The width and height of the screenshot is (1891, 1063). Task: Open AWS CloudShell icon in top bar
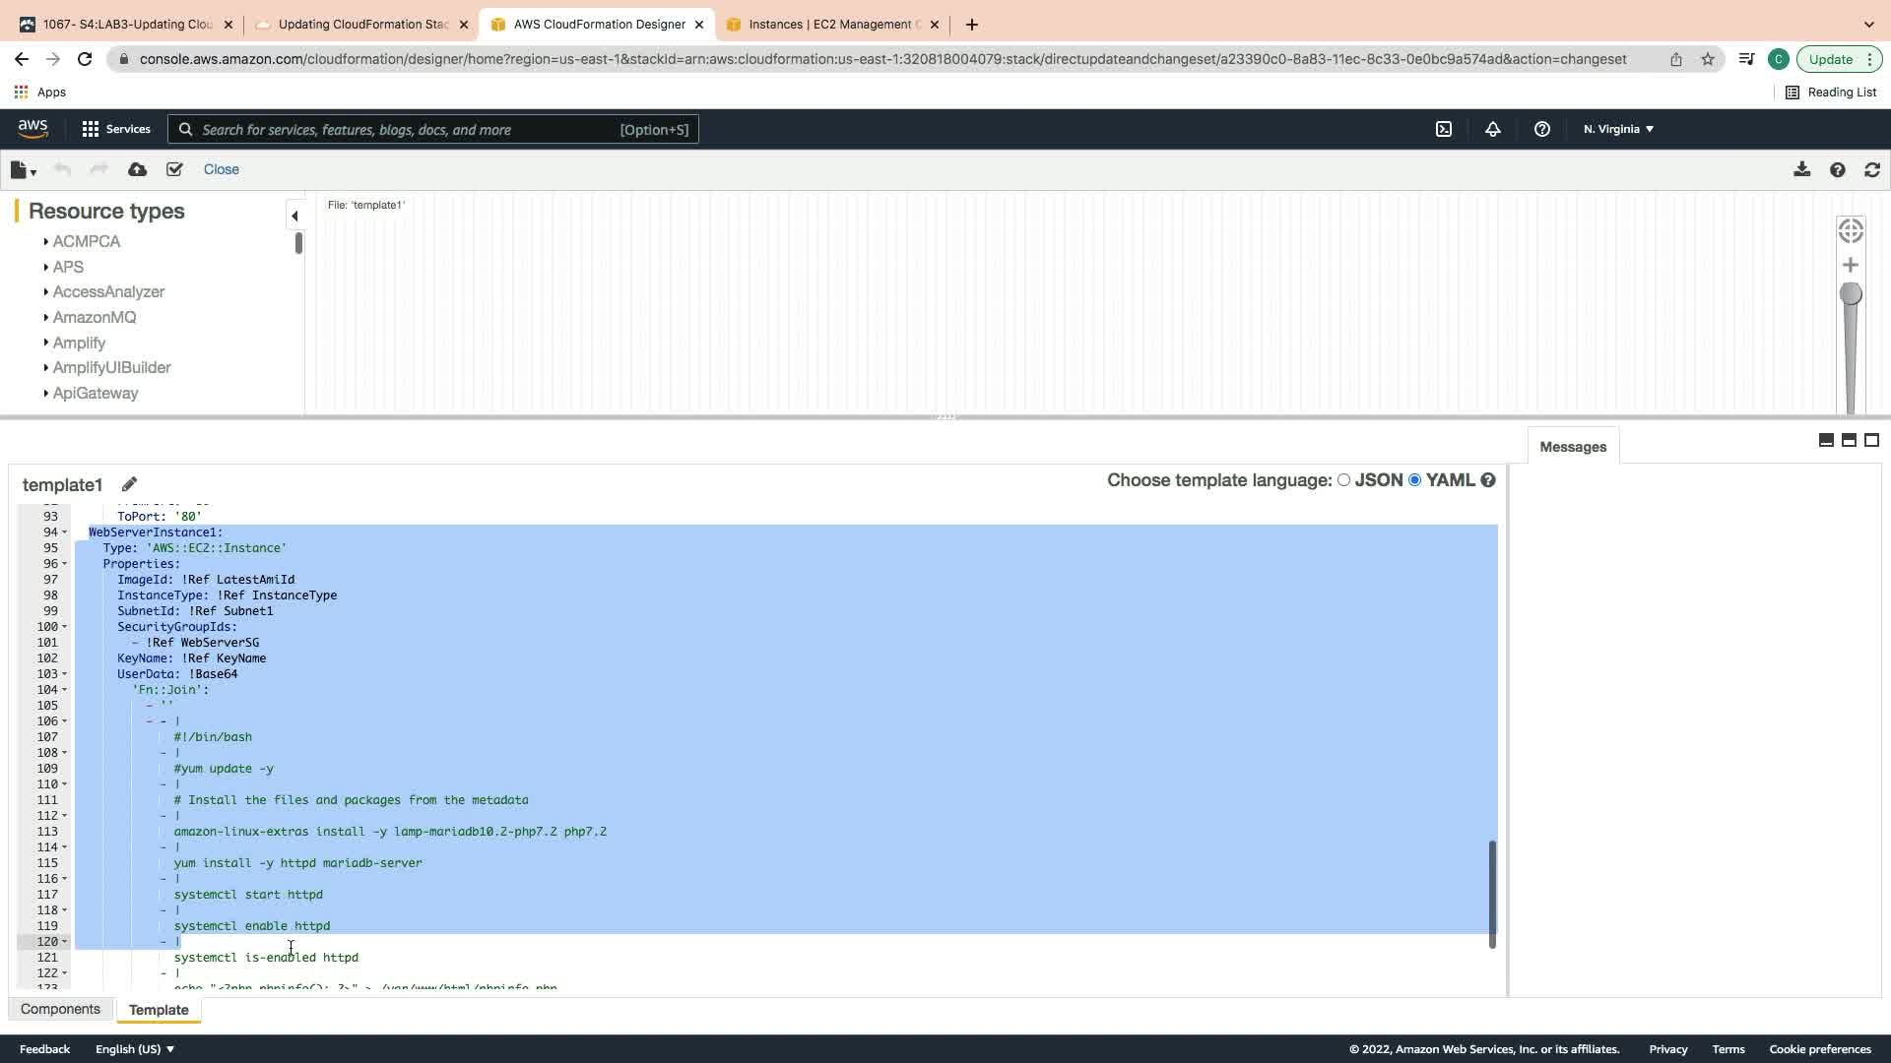point(1443,129)
